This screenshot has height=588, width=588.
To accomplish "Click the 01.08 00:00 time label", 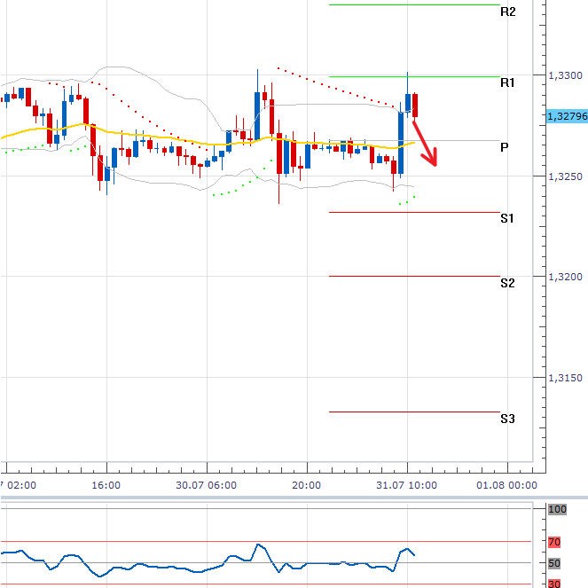I will pyautogui.click(x=506, y=485).
